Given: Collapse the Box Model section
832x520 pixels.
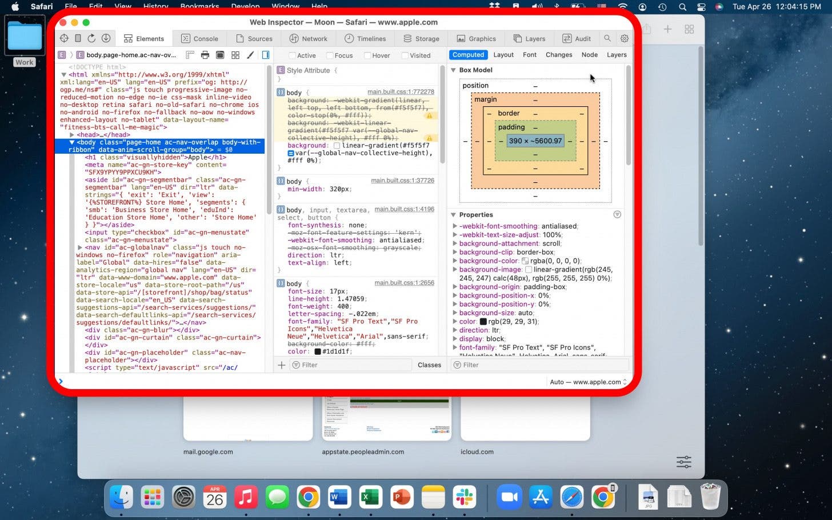Looking at the screenshot, I should (x=454, y=70).
